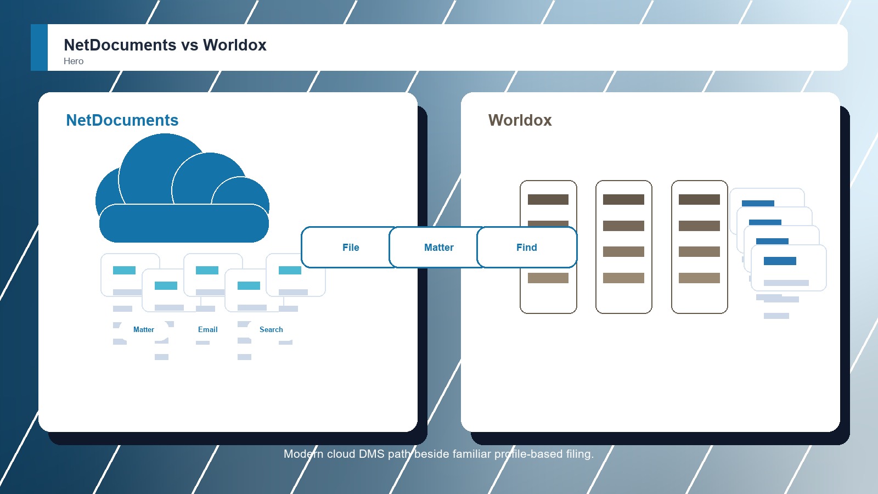Click the Email label under the cloud
878x494 pixels.
pos(208,329)
